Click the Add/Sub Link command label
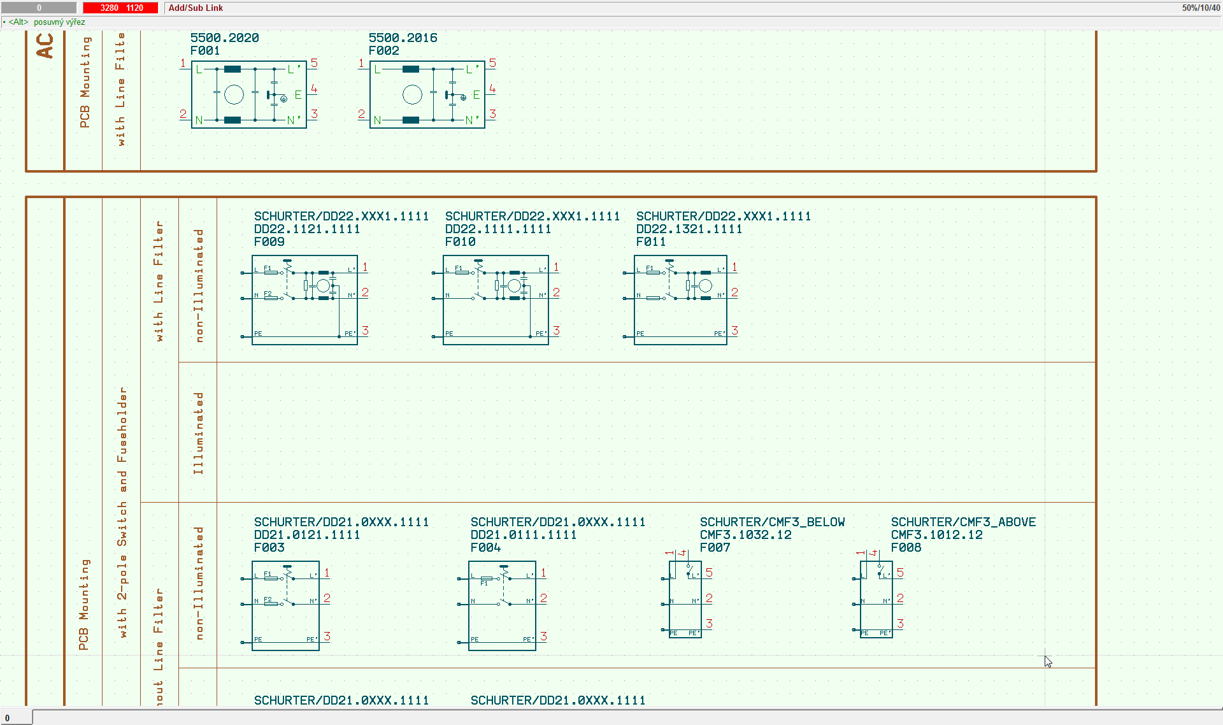1223x725 pixels. tap(196, 8)
